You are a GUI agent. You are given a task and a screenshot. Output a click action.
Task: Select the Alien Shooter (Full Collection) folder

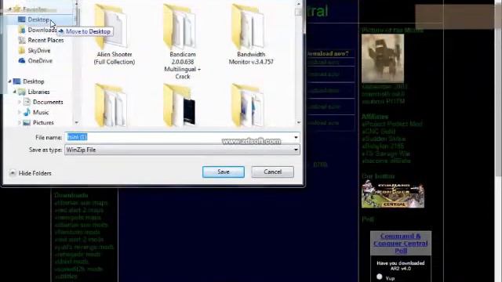click(x=114, y=34)
